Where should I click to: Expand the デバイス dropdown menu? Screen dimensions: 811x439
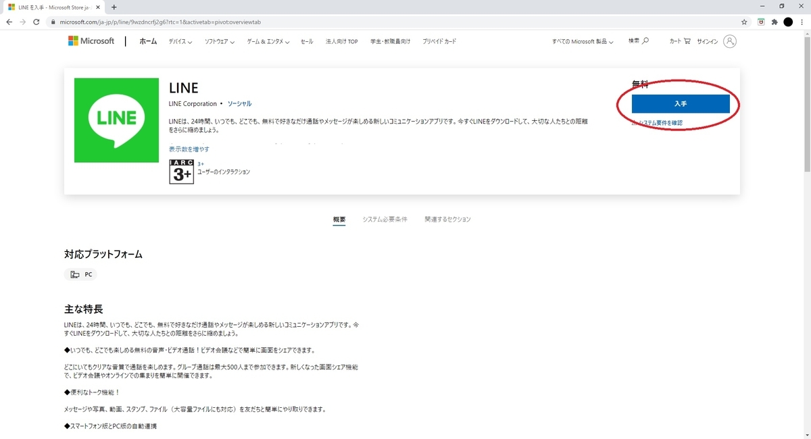[x=180, y=41]
